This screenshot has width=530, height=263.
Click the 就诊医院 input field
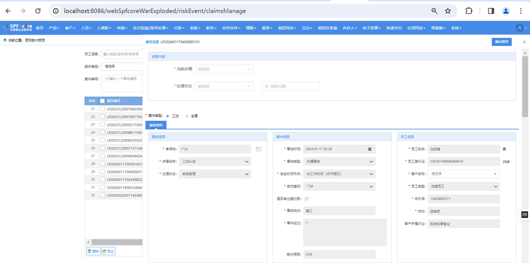[x=339, y=254]
